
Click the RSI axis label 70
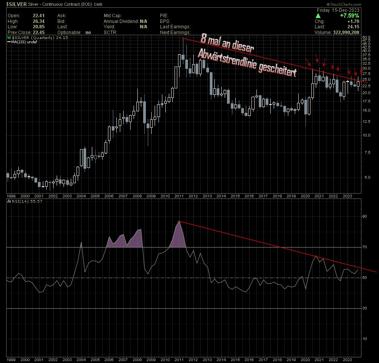pos(364,247)
